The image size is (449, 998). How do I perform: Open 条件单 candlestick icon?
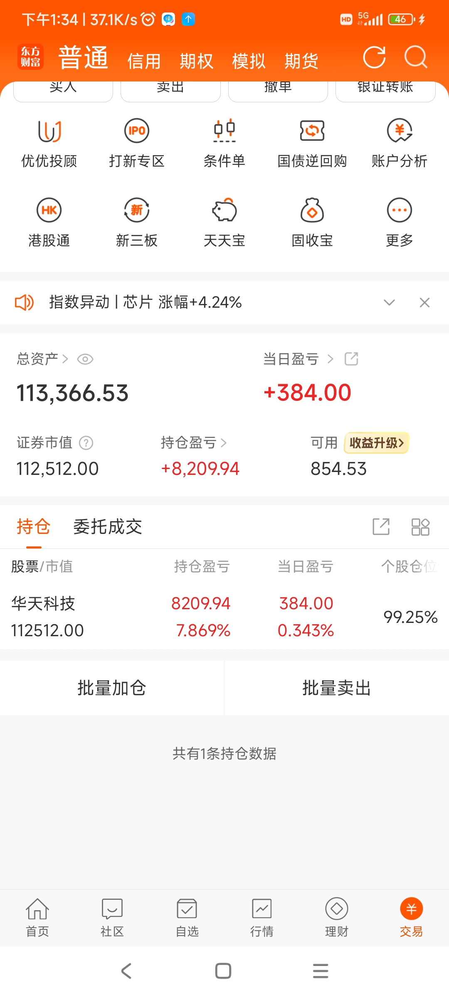coord(224,131)
